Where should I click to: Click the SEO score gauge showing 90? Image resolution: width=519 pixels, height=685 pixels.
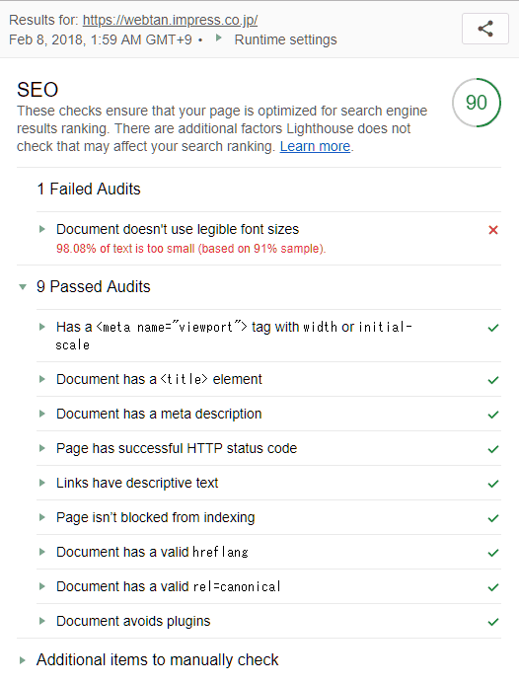coord(477,103)
